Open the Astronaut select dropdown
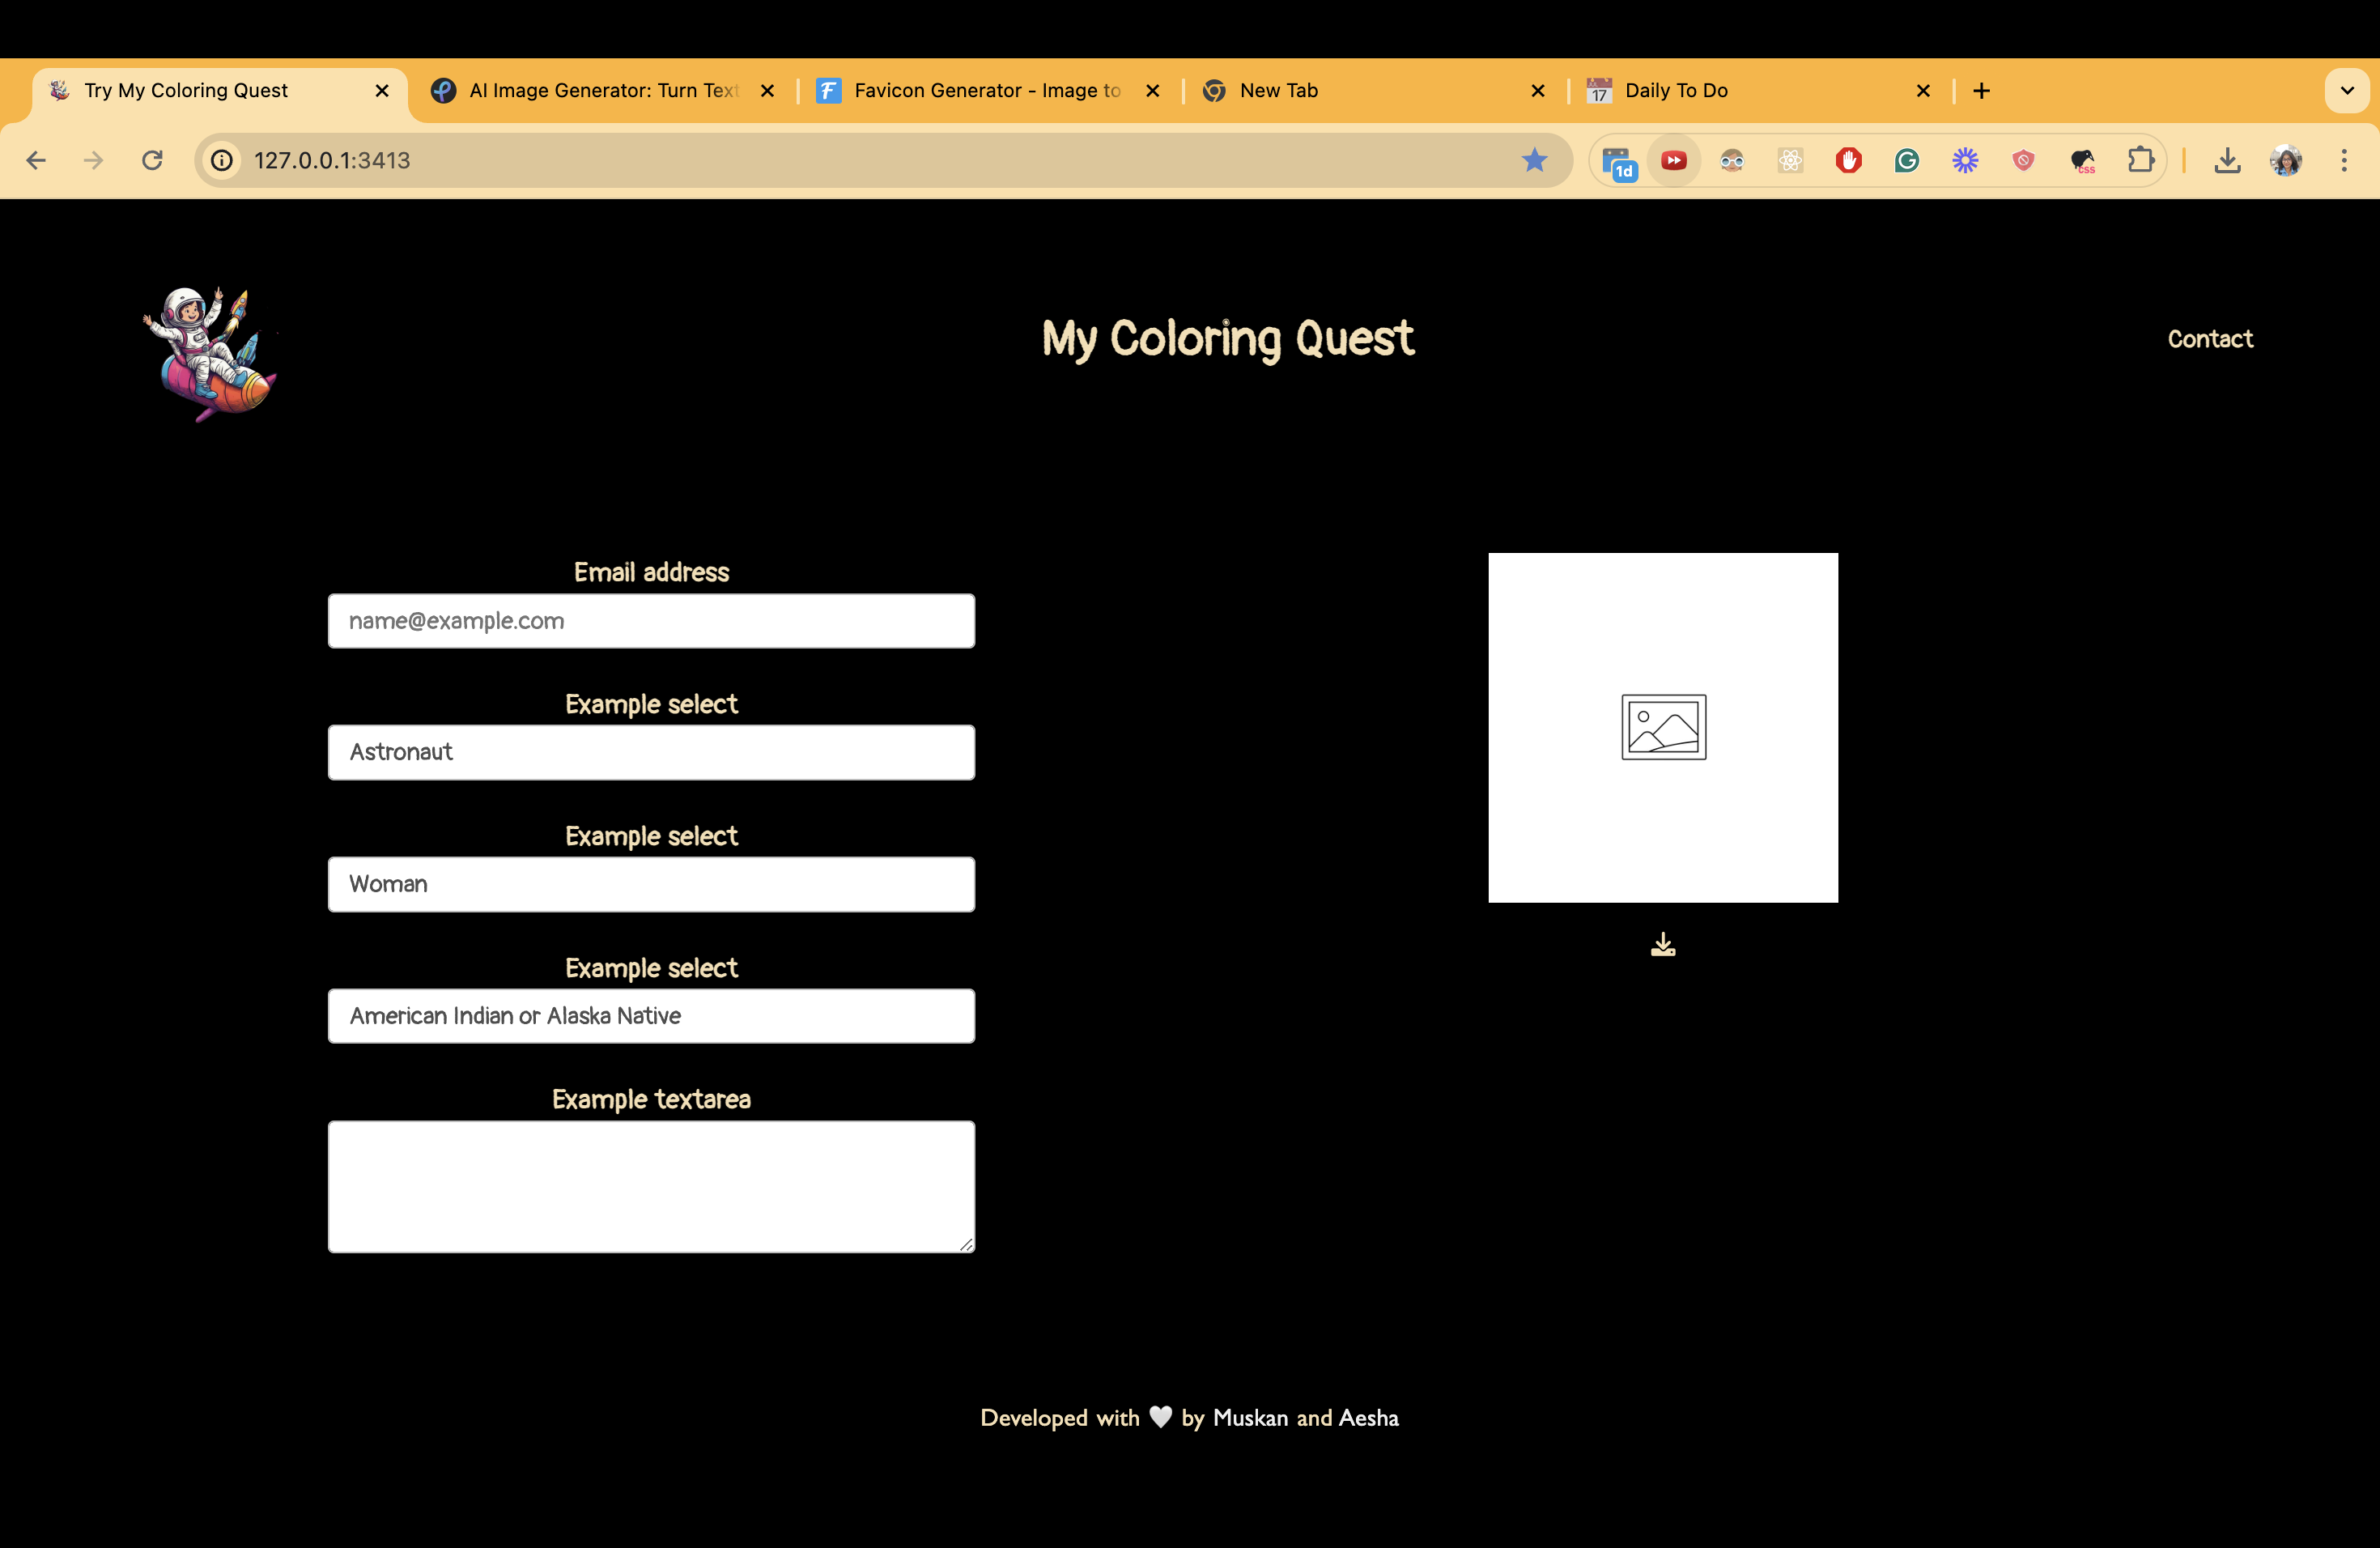The height and width of the screenshot is (1548, 2380). 651,752
